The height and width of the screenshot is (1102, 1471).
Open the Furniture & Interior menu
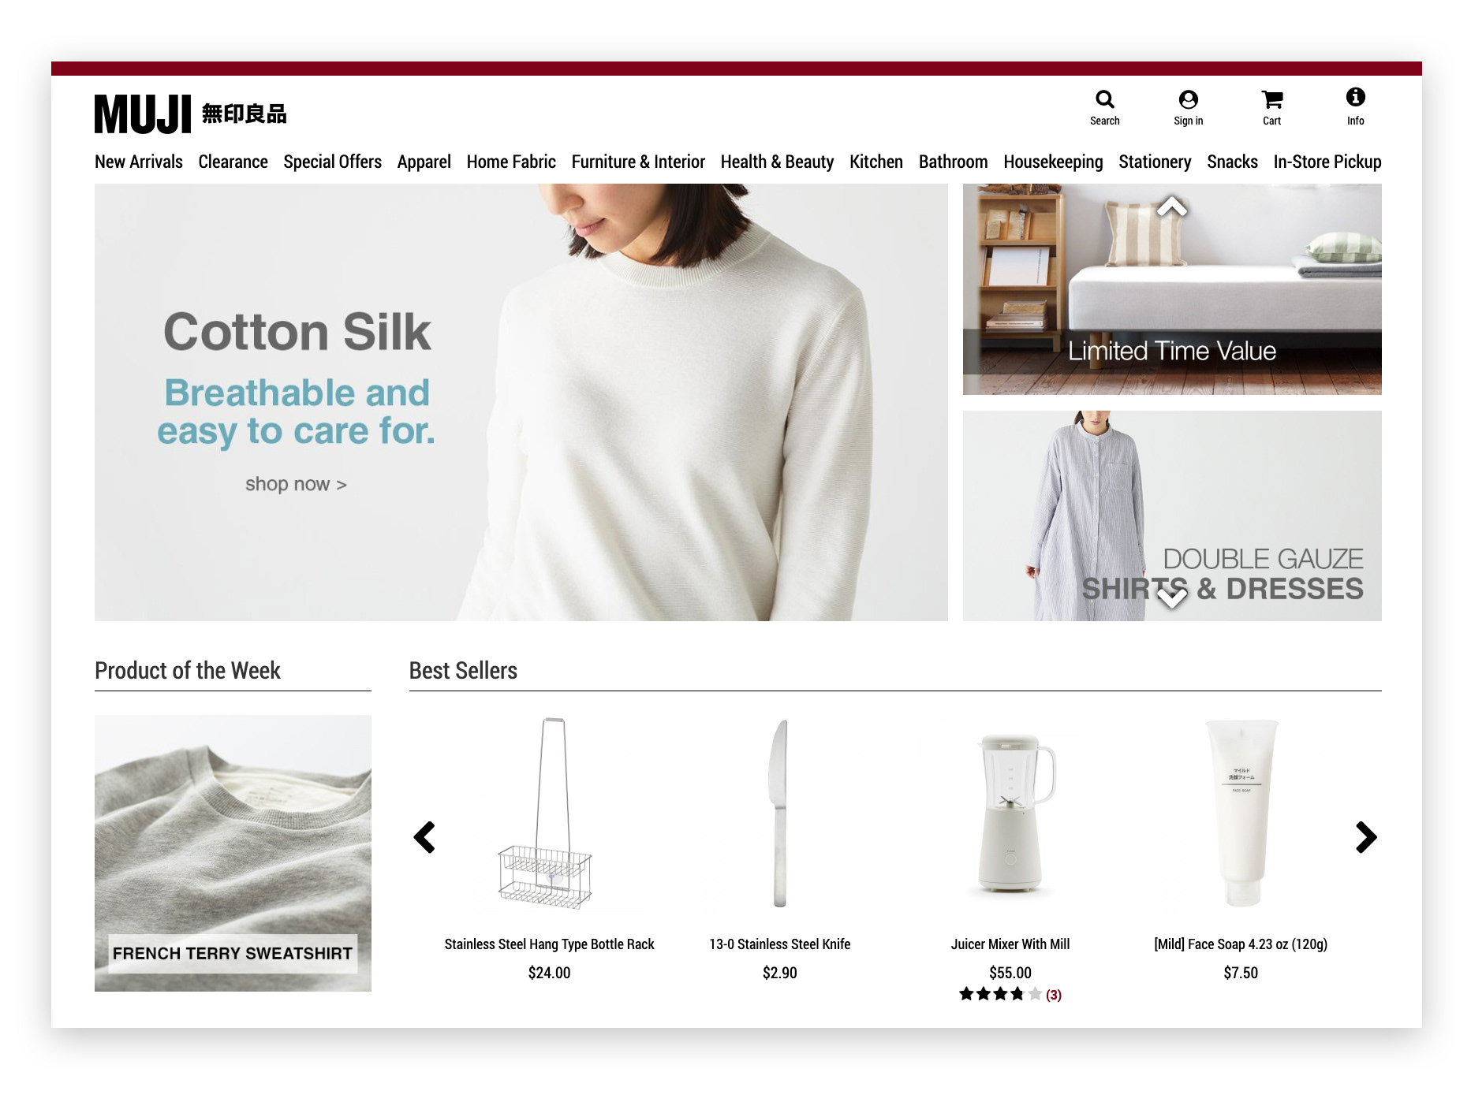click(638, 162)
